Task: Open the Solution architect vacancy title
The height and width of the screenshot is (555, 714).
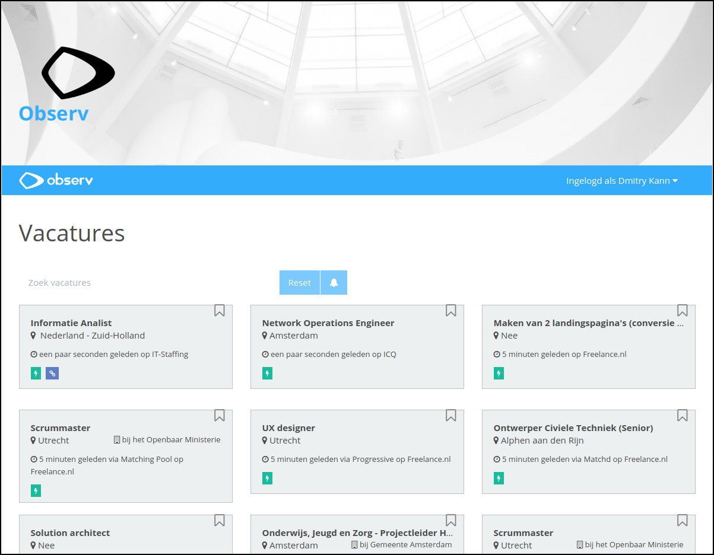Action: click(70, 533)
